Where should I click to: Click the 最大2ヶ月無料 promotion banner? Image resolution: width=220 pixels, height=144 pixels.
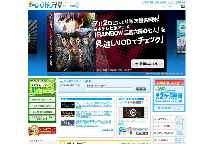point(169,95)
